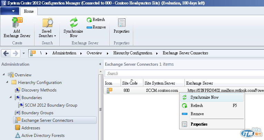Click the Addresses book icon

[x=18, y=128]
